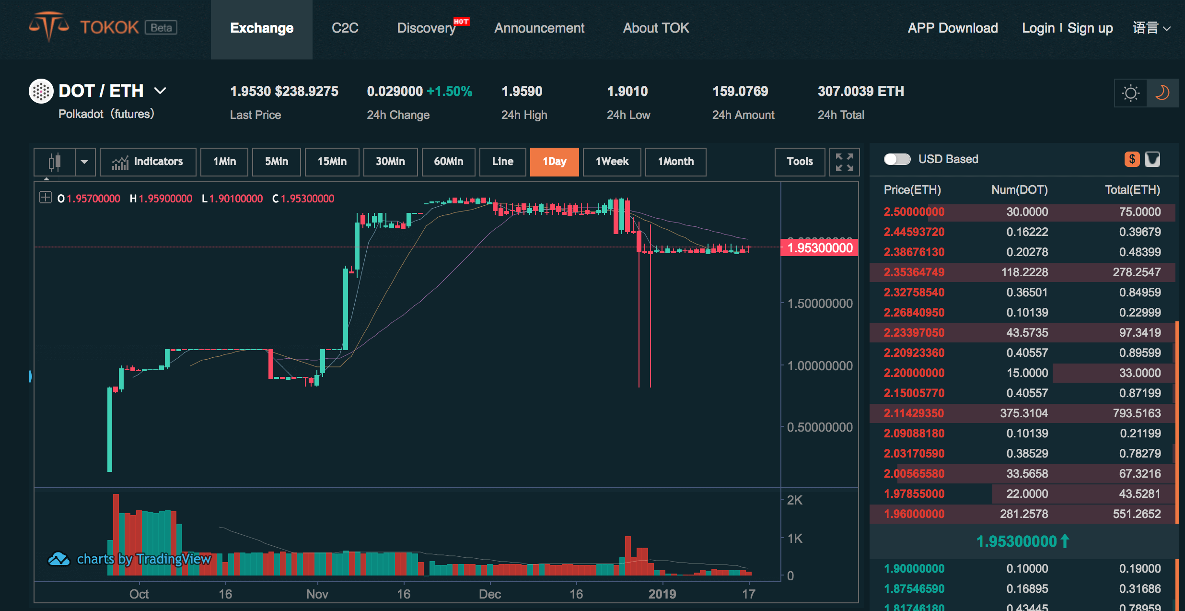Click the orange dollar sign icon

click(1132, 159)
